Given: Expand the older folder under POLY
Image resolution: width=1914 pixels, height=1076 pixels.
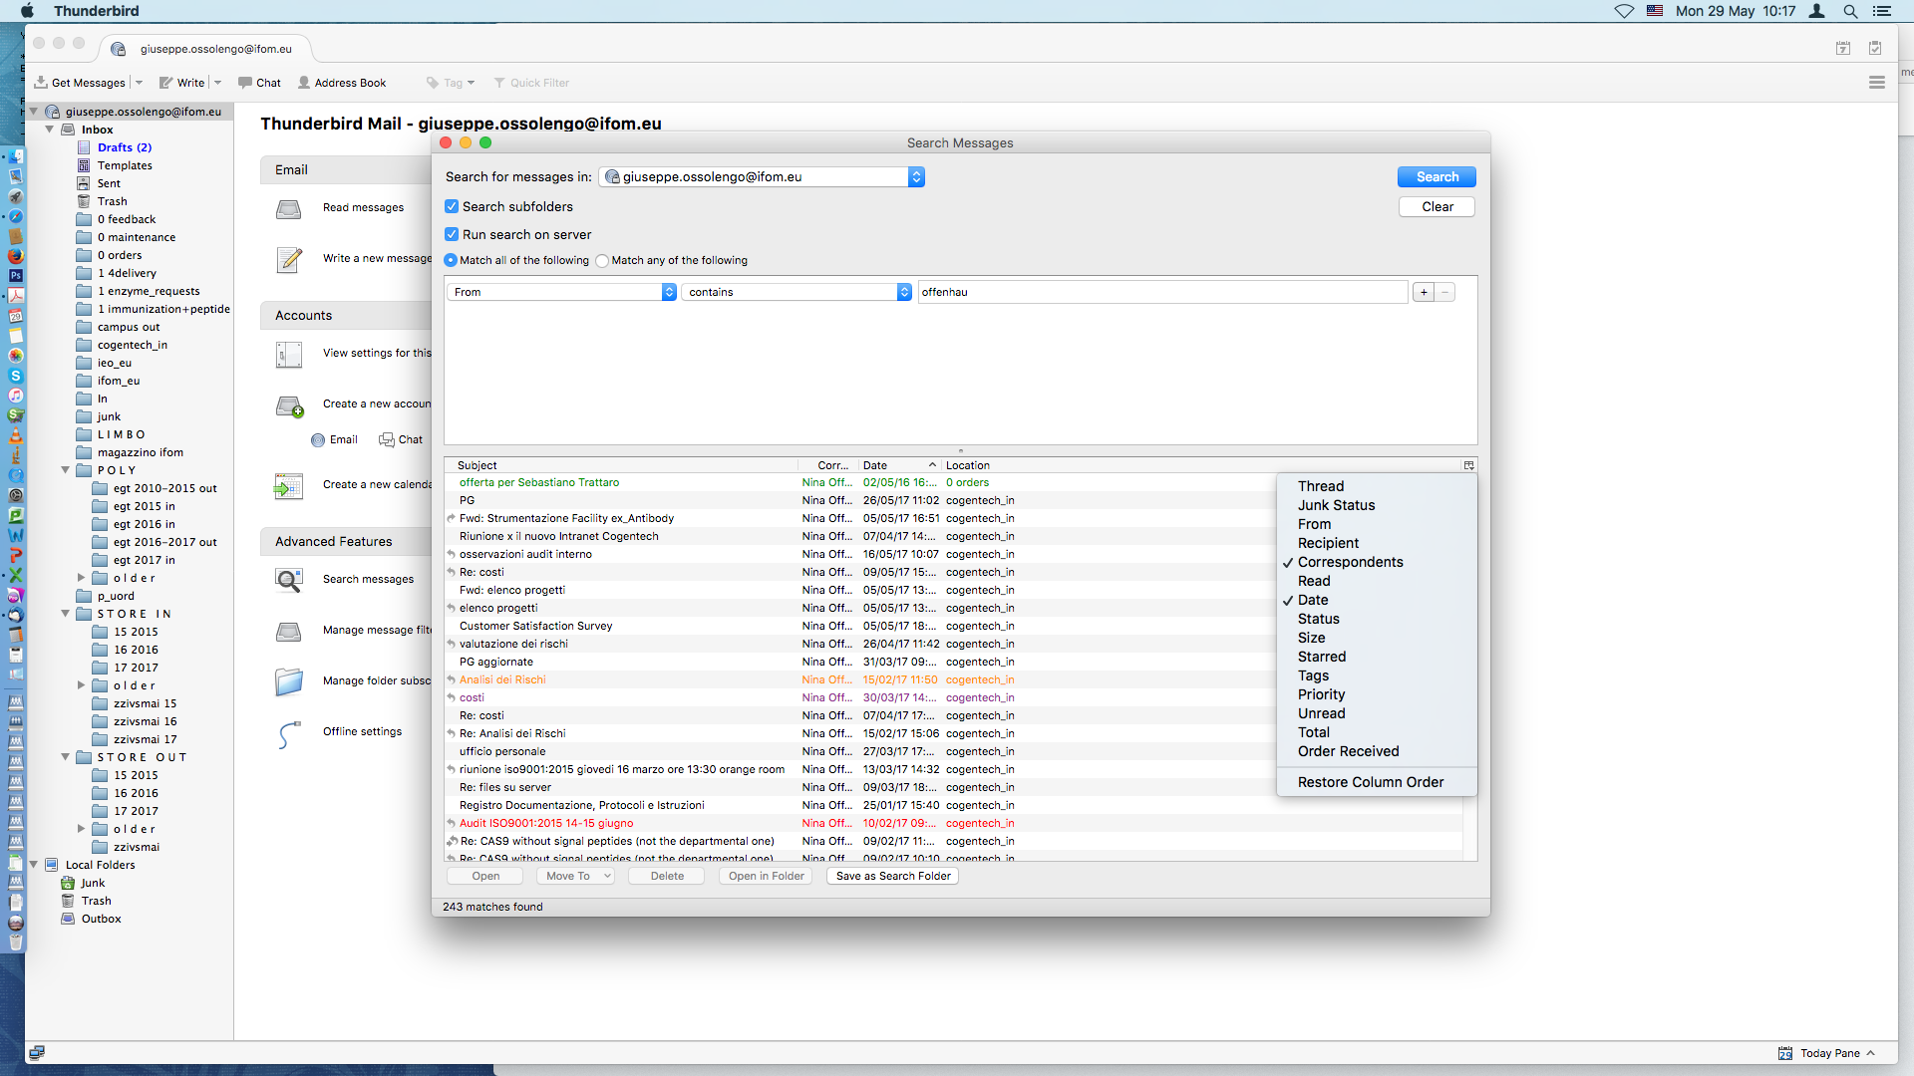Looking at the screenshot, I should pos(82,578).
